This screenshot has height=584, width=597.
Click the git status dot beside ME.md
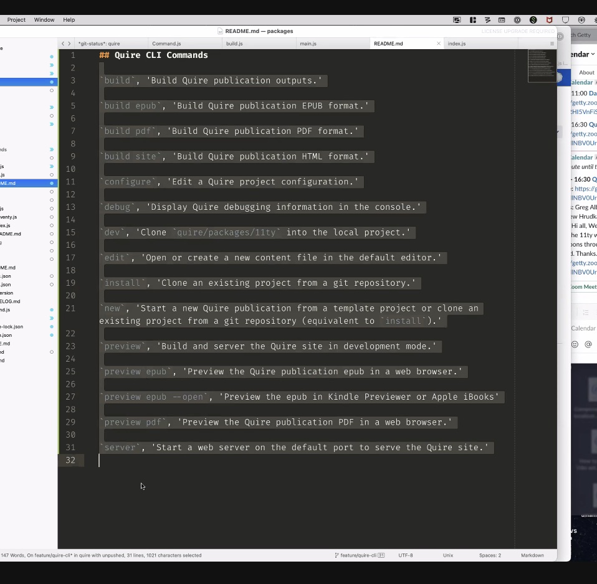[x=51, y=184]
